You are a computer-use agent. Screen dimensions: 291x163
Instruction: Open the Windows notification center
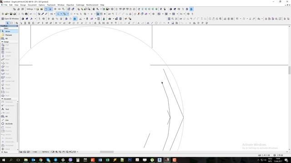click(x=286, y=160)
